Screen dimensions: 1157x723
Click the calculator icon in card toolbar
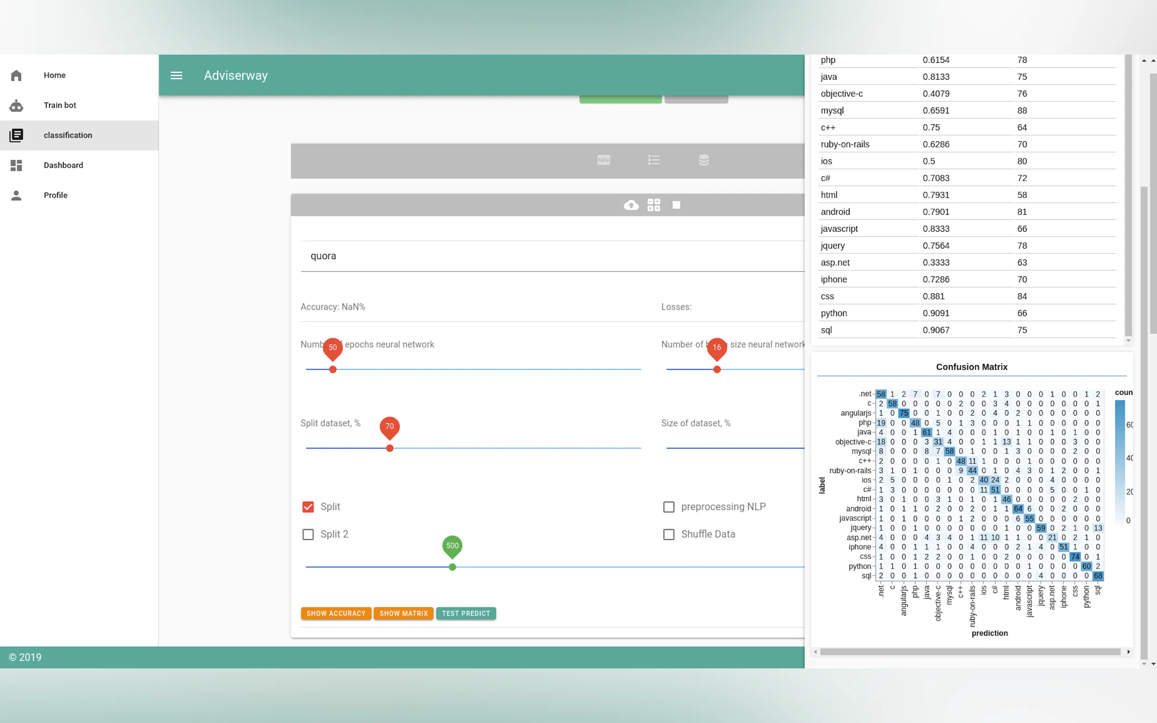[x=653, y=205]
